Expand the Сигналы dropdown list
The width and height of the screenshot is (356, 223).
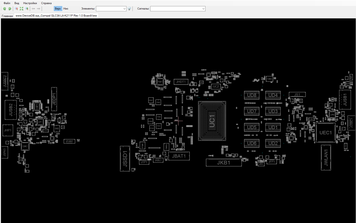[x=203, y=8]
